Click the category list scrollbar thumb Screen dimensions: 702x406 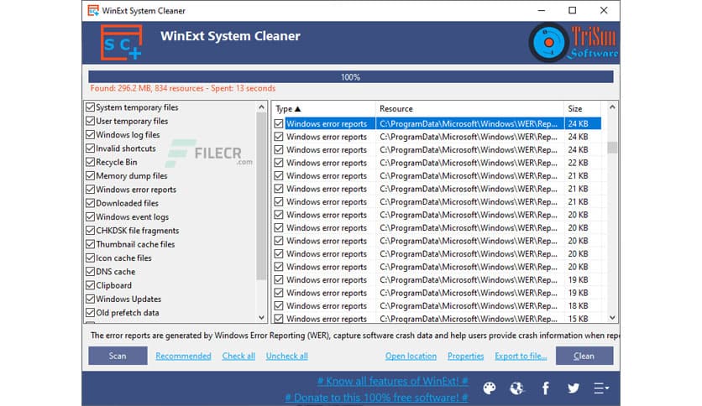point(261,195)
